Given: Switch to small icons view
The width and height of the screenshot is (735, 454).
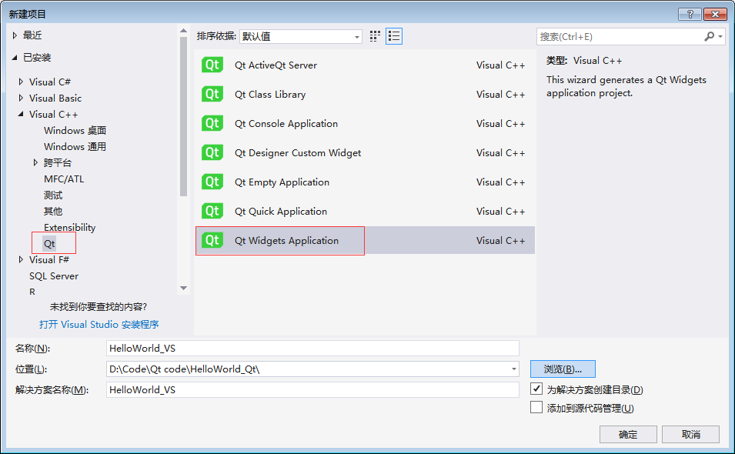Looking at the screenshot, I should 375,35.
